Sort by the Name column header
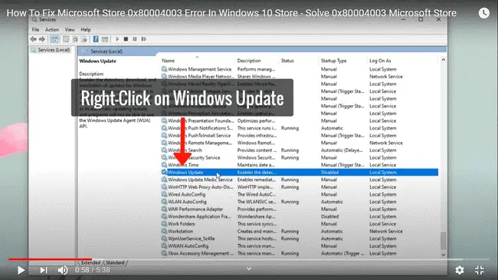Image resolution: width=498 pixels, height=280 pixels. pyautogui.click(x=168, y=61)
